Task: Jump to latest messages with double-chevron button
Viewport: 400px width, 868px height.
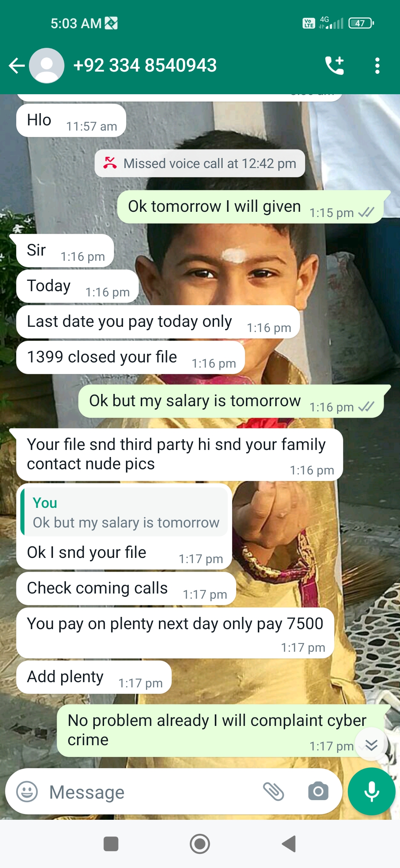Action: pyautogui.click(x=371, y=744)
